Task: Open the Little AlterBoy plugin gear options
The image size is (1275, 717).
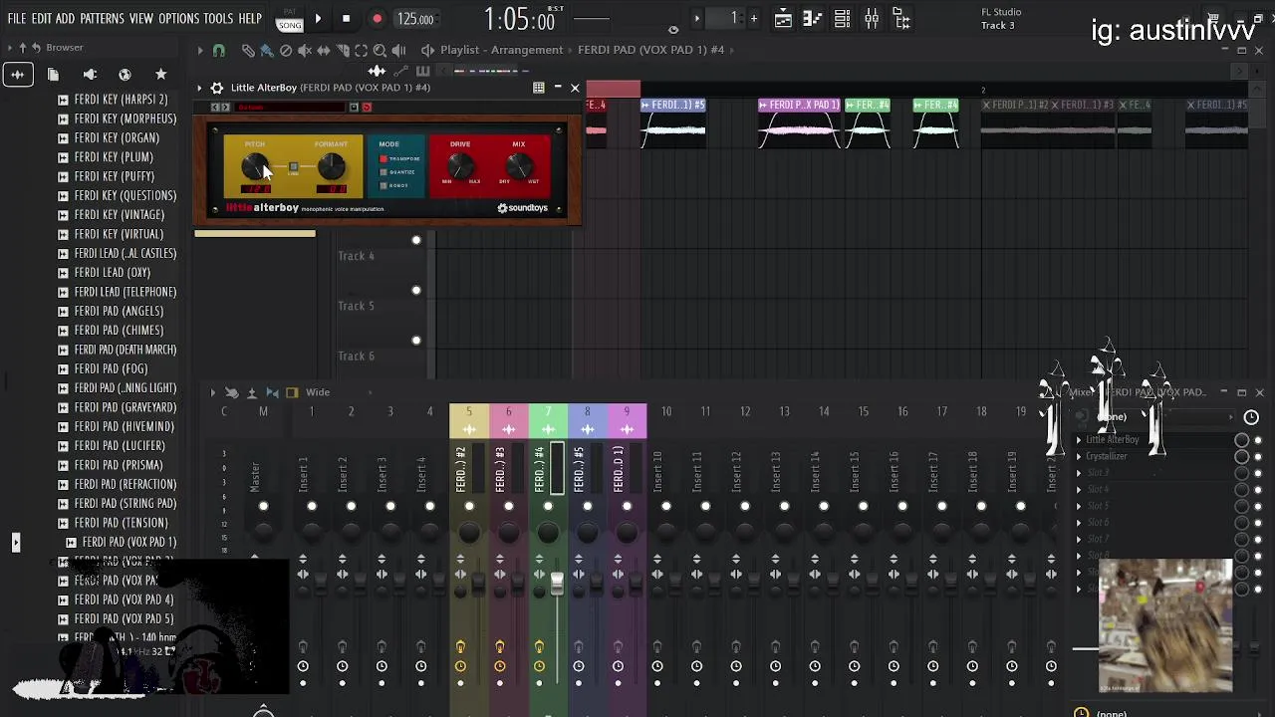Action: 217,88
